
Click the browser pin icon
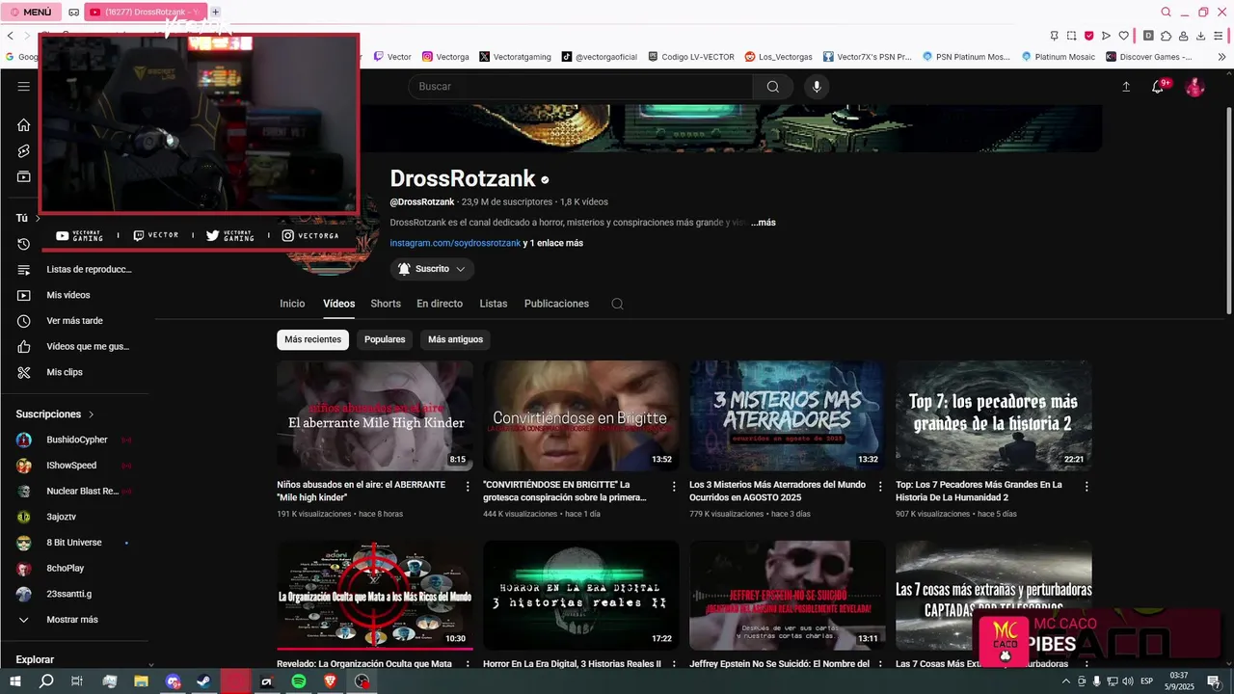(1054, 36)
